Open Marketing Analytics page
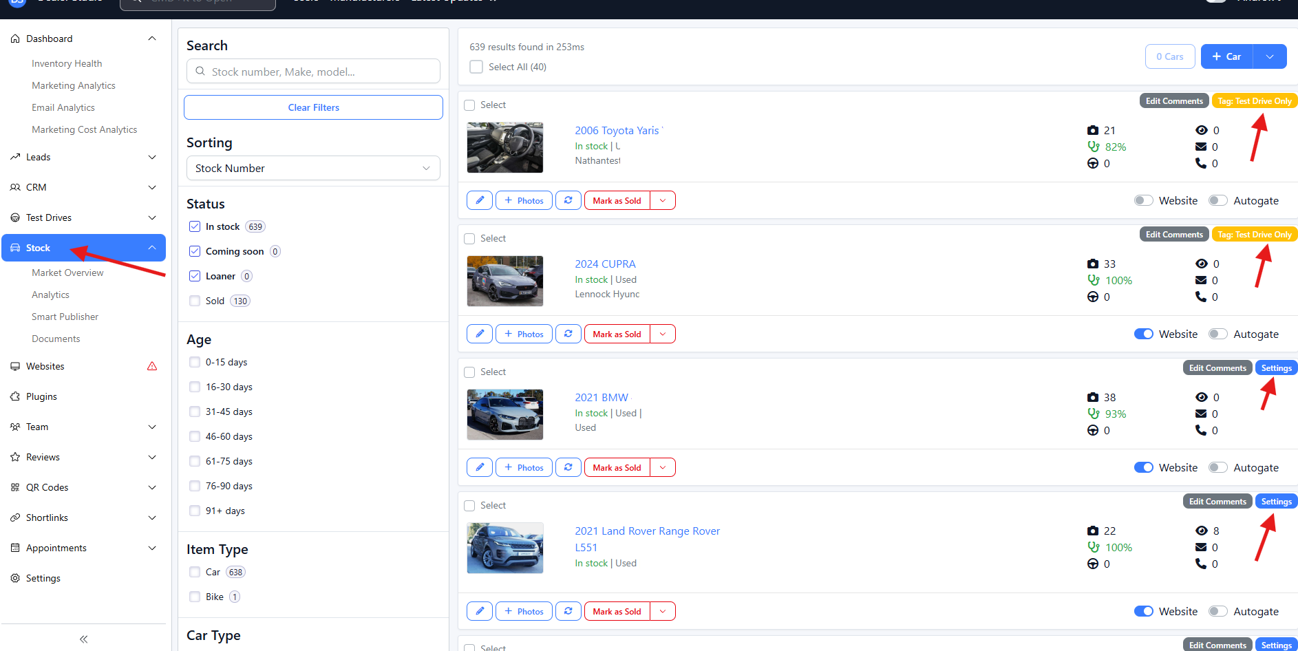Viewport: 1298px width, 651px height. pos(74,85)
